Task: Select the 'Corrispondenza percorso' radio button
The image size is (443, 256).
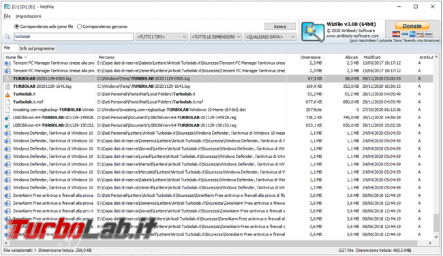Action: [79, 27]
